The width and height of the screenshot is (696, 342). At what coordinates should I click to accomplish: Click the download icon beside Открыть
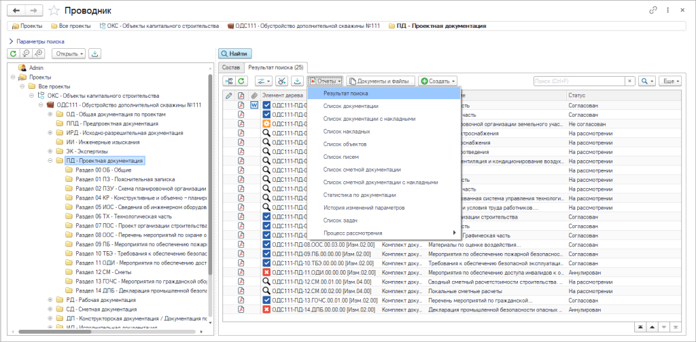tap(94, 54)
